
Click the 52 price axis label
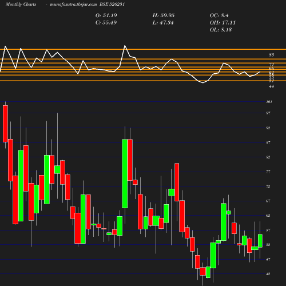tap(268, 245)
